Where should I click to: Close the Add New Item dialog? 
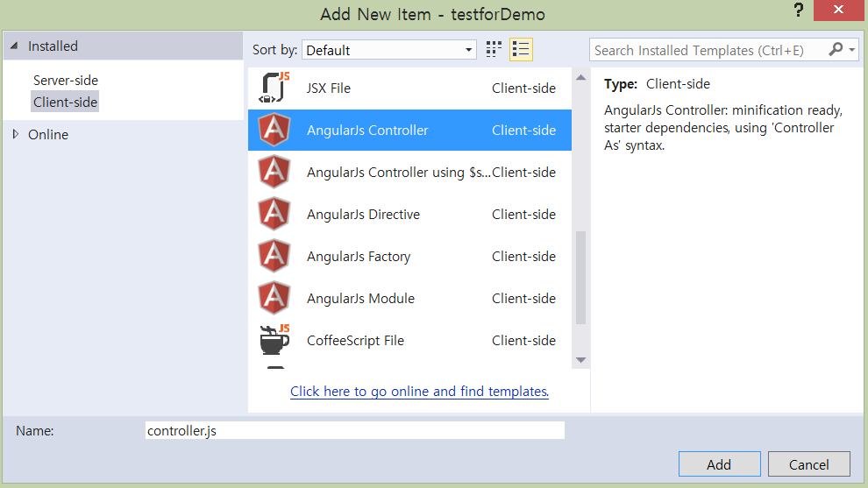tap(838, 10)
